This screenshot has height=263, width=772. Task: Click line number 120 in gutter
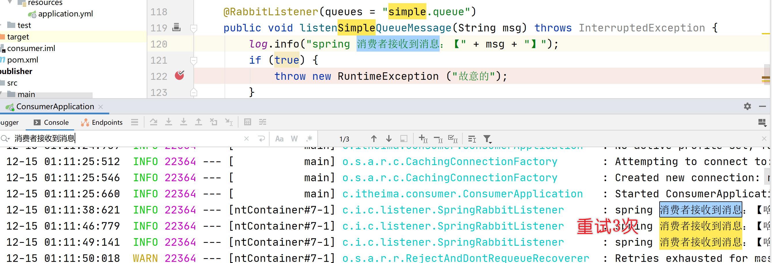tap(159, 44)
